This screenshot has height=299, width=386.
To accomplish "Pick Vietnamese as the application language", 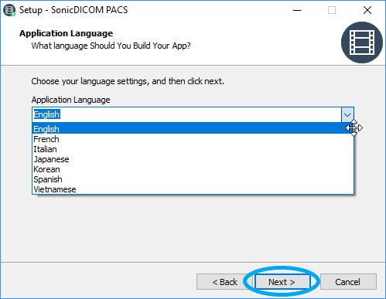I will click(193, 189).
